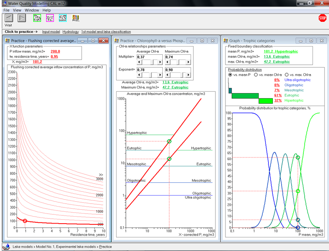Viewport: 329px width, 251px height.
Task: Open the Hydrology practice link
Action: (70, 32)
